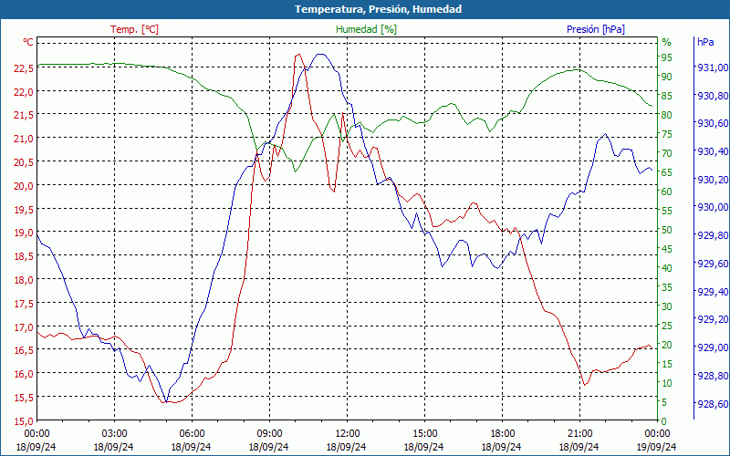Image resolution: width=730 pixels, height=456 pixels.
Task: Click the '35' humidity axis value
Action: (x=667, y=287)
